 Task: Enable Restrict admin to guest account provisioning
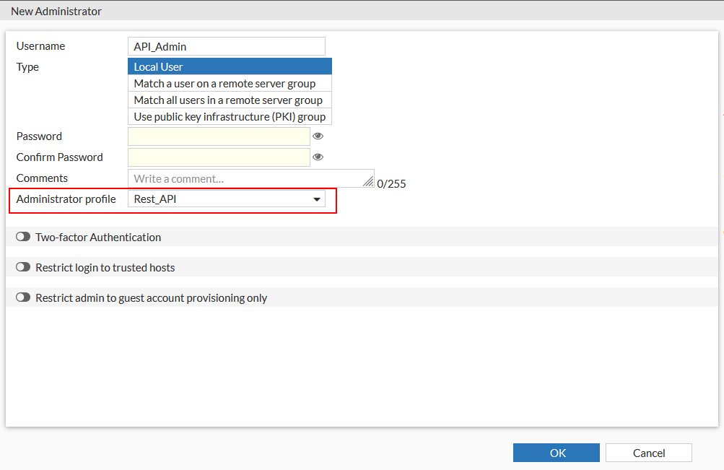(x=24, y=297)
